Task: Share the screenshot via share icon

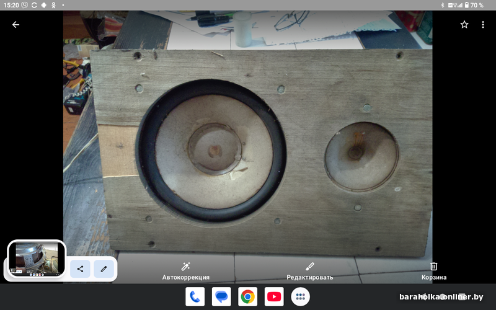Action: click(80, 269)
